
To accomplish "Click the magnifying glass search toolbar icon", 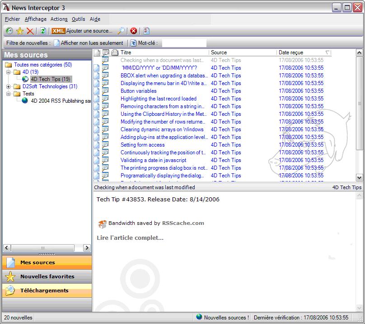I will click(x=121, y=31).
